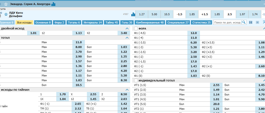Pick match row odds 1.74
Screen dimensions: 265x113
(x=255, y=14)
